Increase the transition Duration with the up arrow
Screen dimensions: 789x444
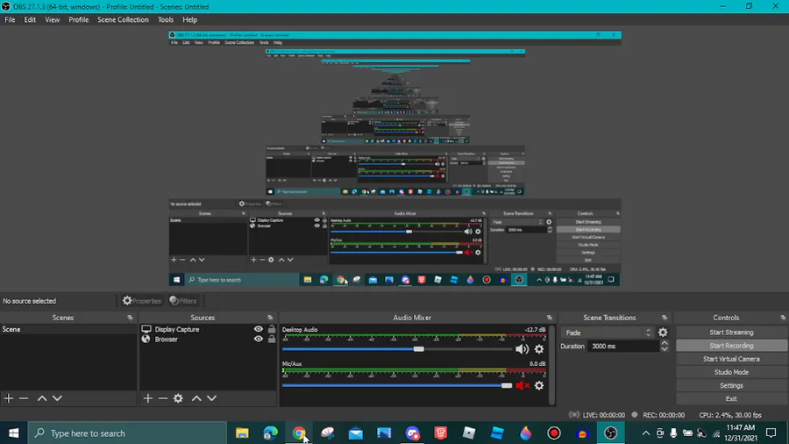(x=665, y=343)
